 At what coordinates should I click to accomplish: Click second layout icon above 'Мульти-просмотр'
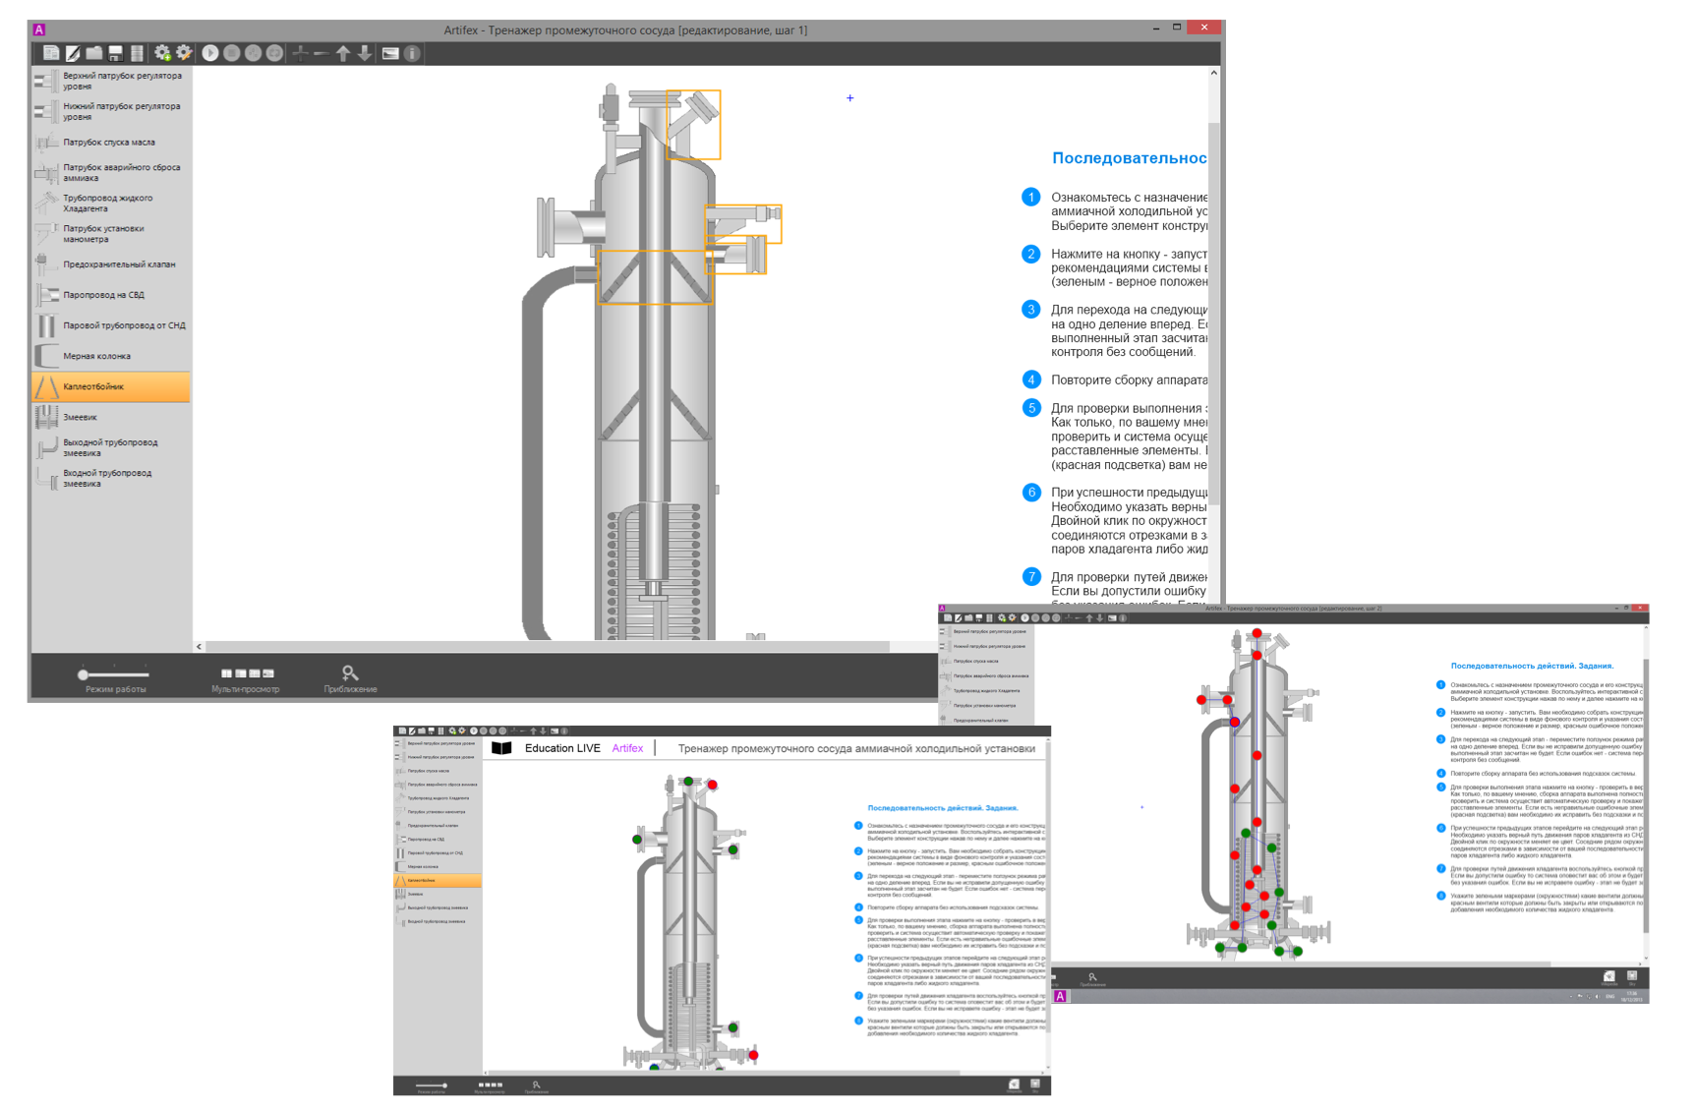pos(241,673)
